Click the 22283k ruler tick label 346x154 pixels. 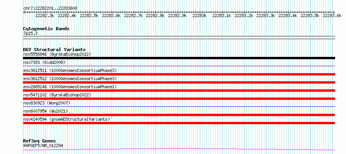[x=199, y=15]
